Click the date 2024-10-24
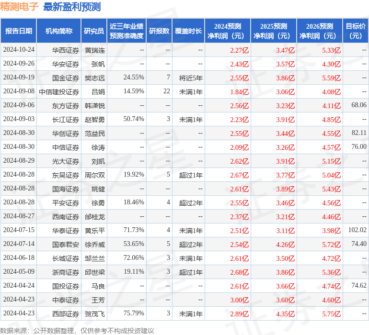 [19, 50]
